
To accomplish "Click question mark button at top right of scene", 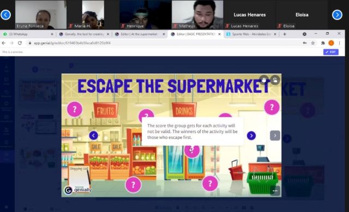I will pyautogui.click(x=272, y=107).
